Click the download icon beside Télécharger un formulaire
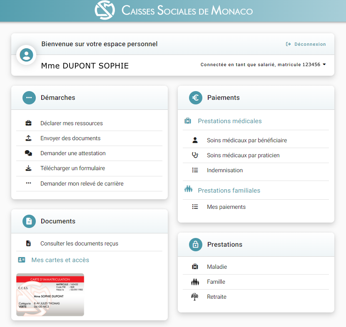 click(x=28, y=168)
